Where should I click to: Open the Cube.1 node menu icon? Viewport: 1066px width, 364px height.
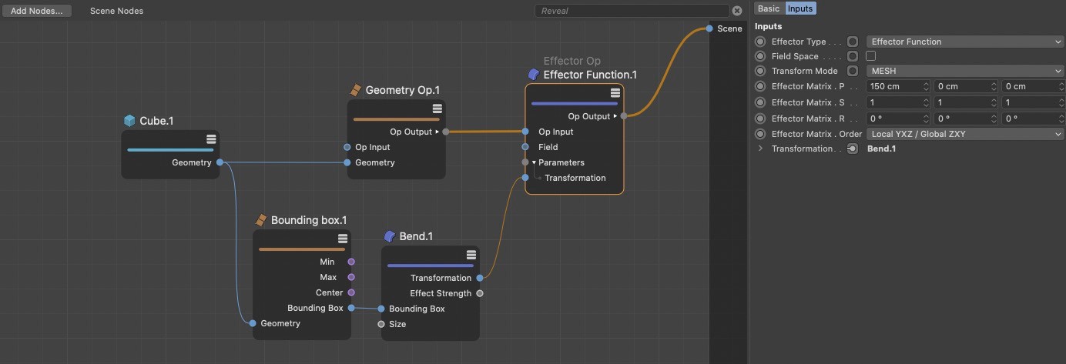[211, 139]
